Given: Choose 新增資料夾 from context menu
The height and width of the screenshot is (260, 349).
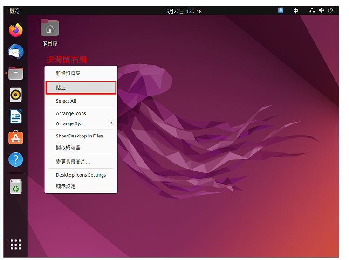Looking at the screenshot, I should tap(81, 73).
